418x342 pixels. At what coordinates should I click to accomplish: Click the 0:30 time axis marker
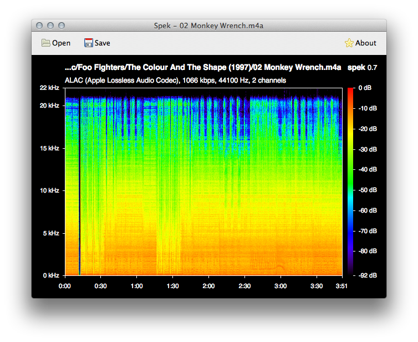point(100,286)
